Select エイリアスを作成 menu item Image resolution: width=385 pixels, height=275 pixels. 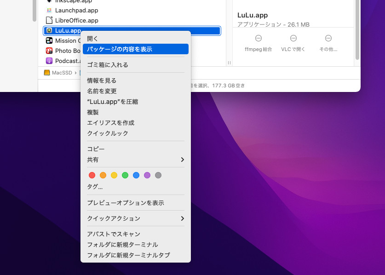pos(136,123)
